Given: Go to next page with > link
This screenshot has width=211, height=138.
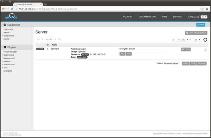Looking at the screenshot, I should 56,39.
